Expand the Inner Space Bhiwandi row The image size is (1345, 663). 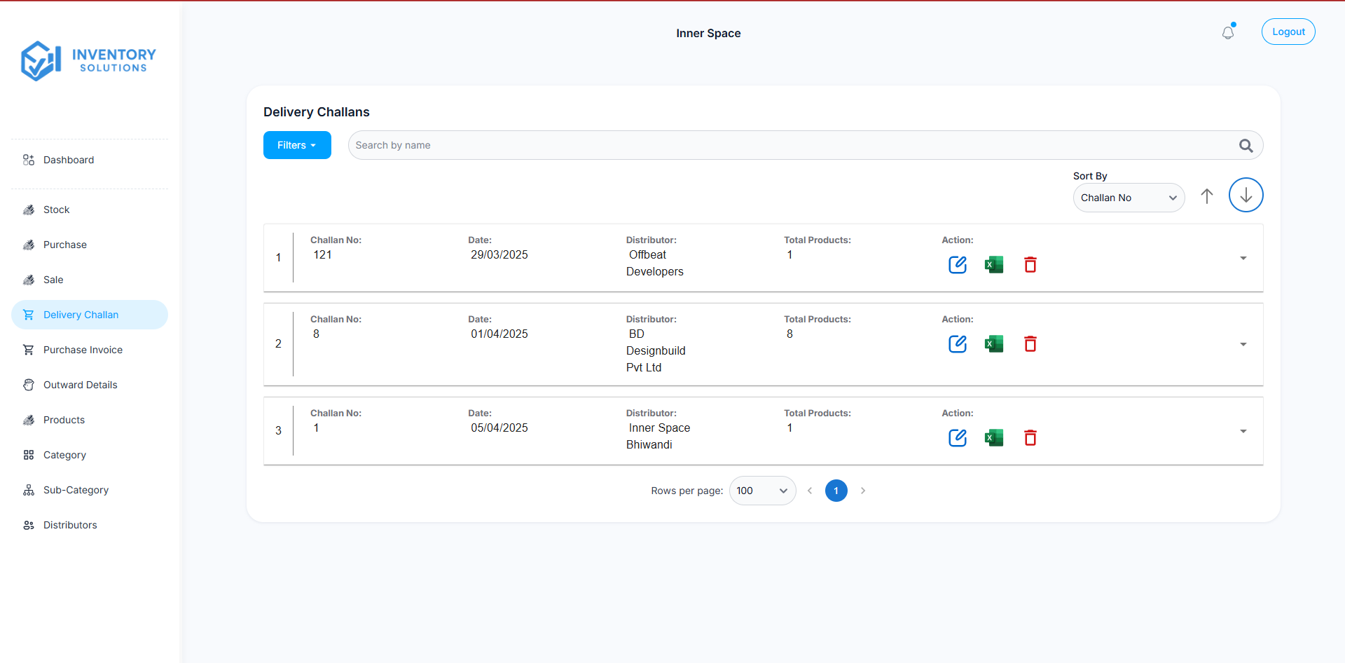[1243, 431]
